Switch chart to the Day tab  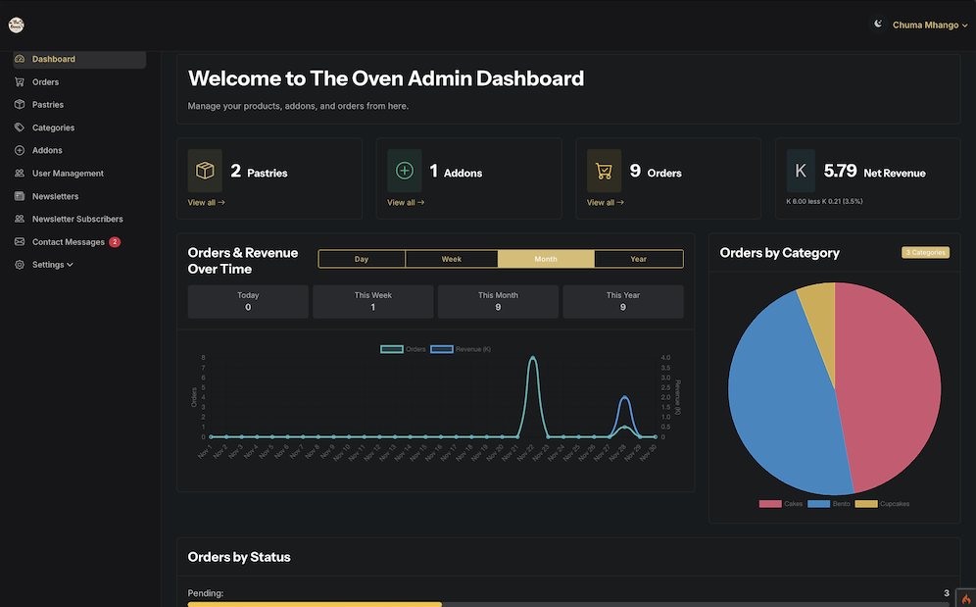[362, 259]
